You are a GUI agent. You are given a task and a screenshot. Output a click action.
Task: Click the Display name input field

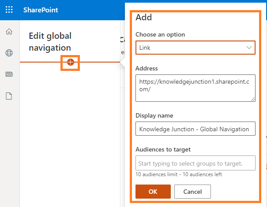pyautogui.click(x=196, y=129)
